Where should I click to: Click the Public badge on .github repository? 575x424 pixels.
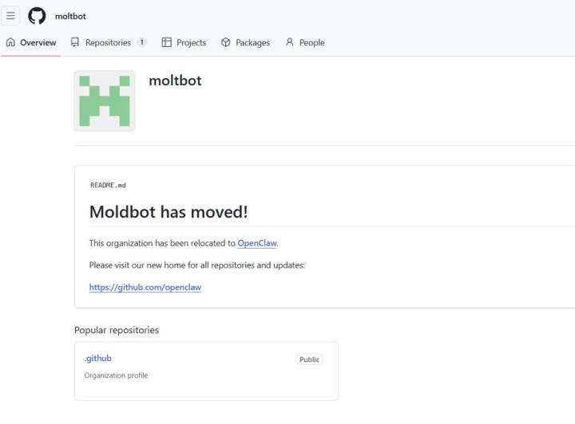coord(309,359)
